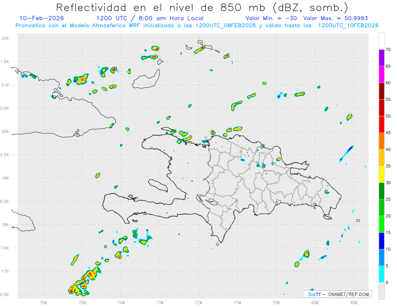Click the '70W' longitude label

tap(276, 302)
